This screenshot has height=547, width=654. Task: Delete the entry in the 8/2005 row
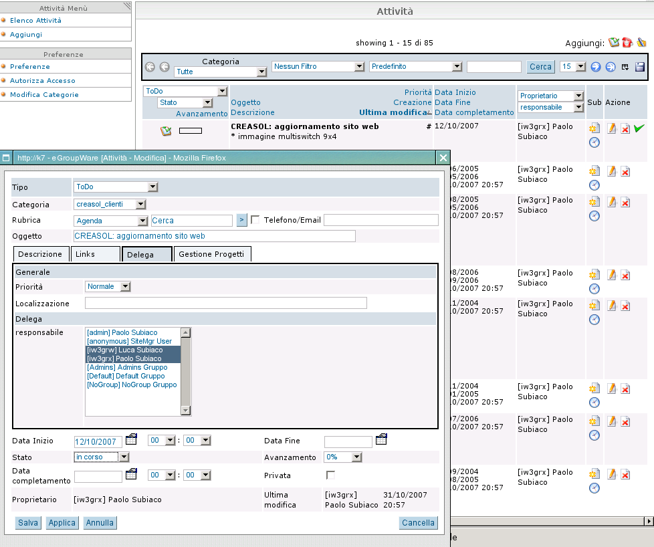(625, 203)
